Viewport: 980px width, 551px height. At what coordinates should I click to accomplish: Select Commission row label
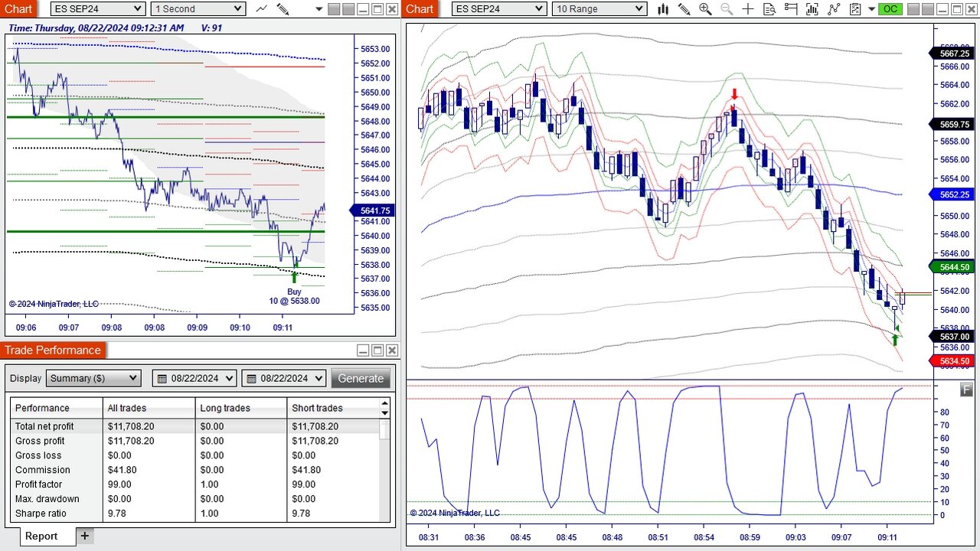[42, 470]
